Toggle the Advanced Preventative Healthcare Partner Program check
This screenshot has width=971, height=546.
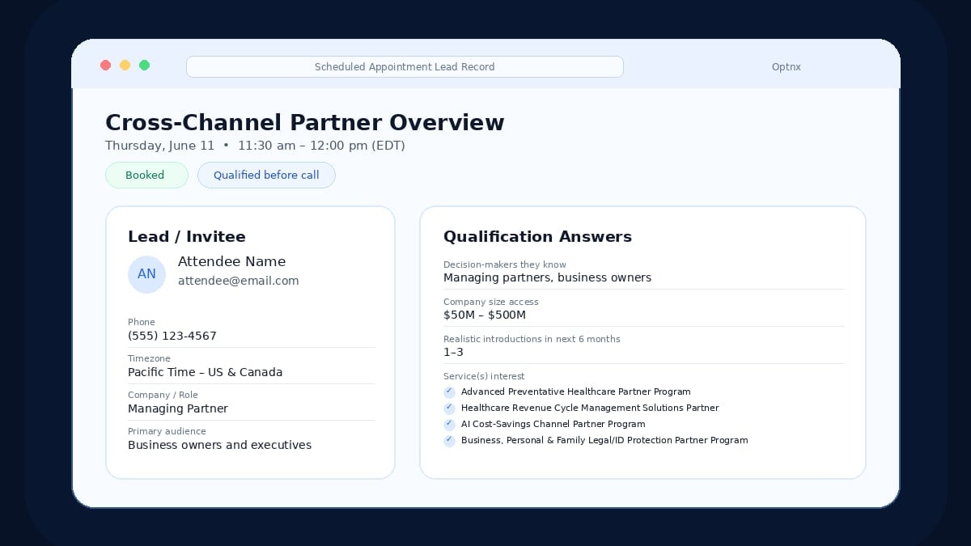449,392
